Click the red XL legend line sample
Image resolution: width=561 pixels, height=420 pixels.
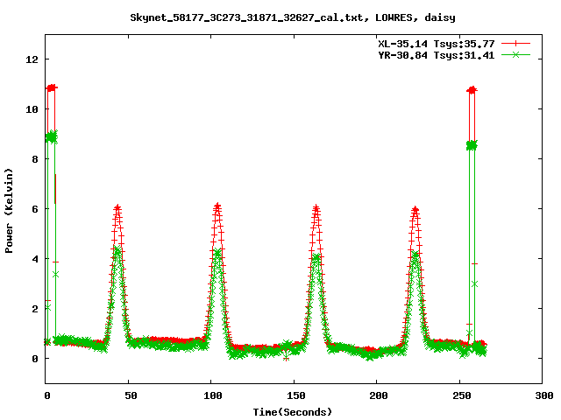[x=515, y=44]
